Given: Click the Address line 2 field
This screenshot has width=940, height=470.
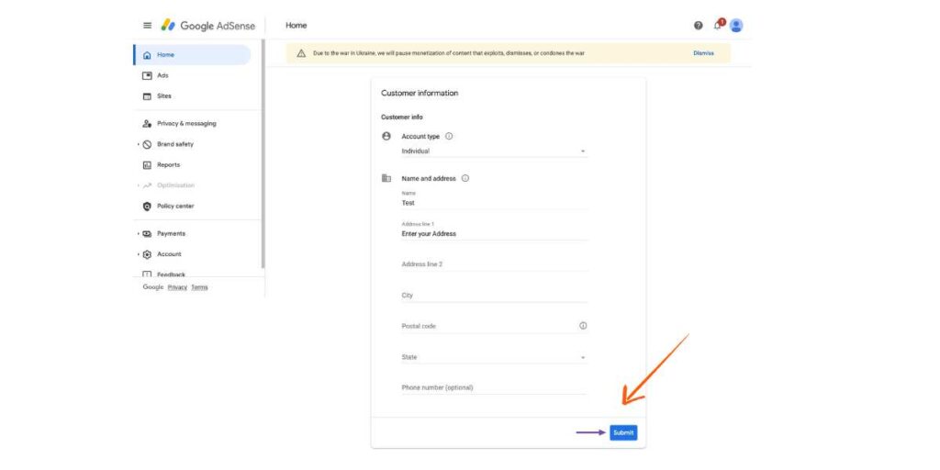Looking at the screenshot, I should click(494, 264).
